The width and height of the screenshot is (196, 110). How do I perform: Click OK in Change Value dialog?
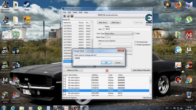106,63
